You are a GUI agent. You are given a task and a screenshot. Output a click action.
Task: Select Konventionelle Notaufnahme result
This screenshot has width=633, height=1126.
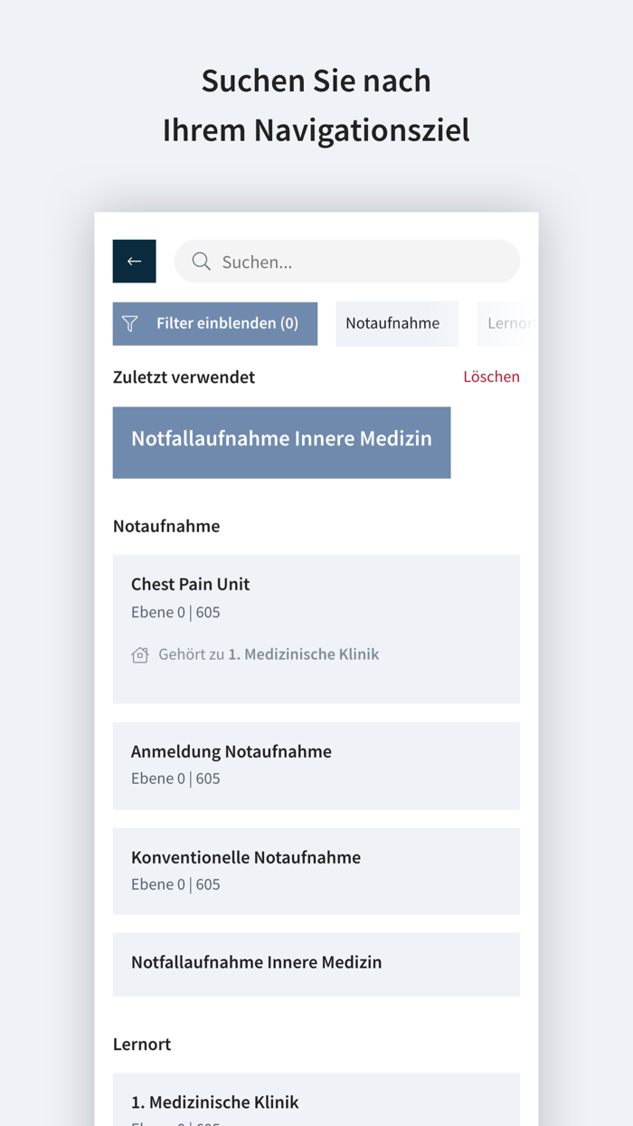click(316, 871)
